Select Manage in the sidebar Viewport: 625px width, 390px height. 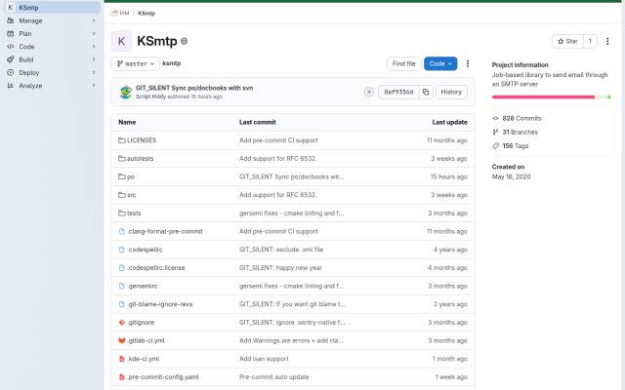[x=52, y=20]
